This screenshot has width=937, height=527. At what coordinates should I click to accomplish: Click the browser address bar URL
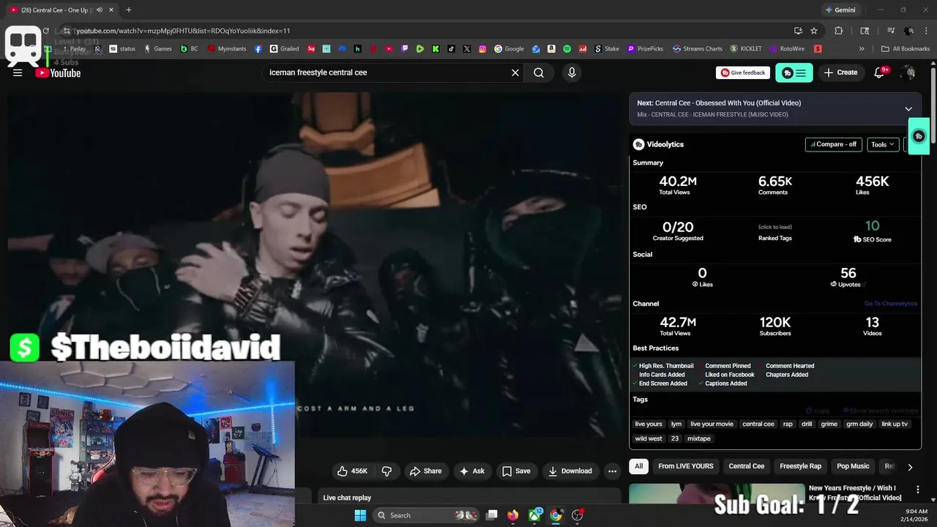pos(184,31)
